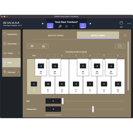Click the small slider below the Temperament value
133x133 pixels.
pos(53,115)
